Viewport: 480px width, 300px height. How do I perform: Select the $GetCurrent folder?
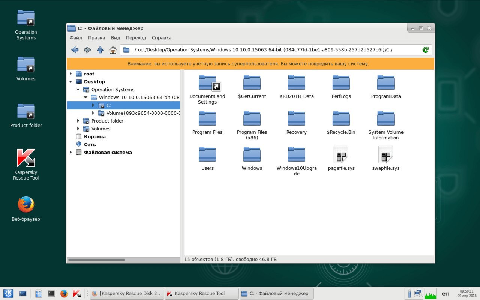(252, 87)
